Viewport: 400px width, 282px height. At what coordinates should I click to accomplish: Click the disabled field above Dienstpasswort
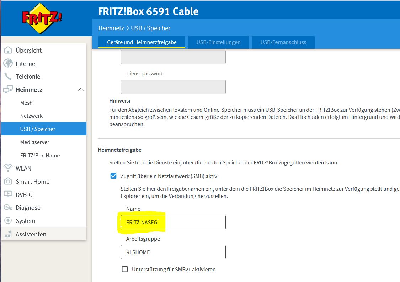pyautogui.click(x=173, y=57)
